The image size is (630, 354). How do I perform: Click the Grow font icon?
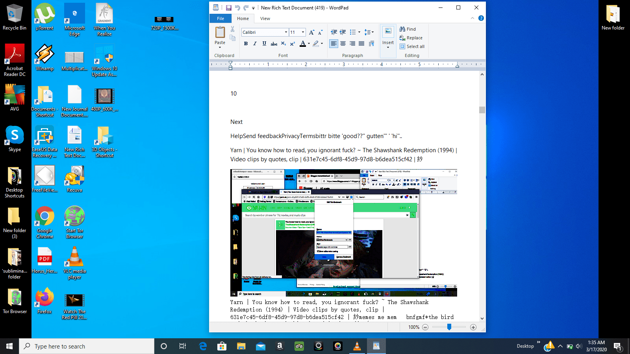click(312, 32)
